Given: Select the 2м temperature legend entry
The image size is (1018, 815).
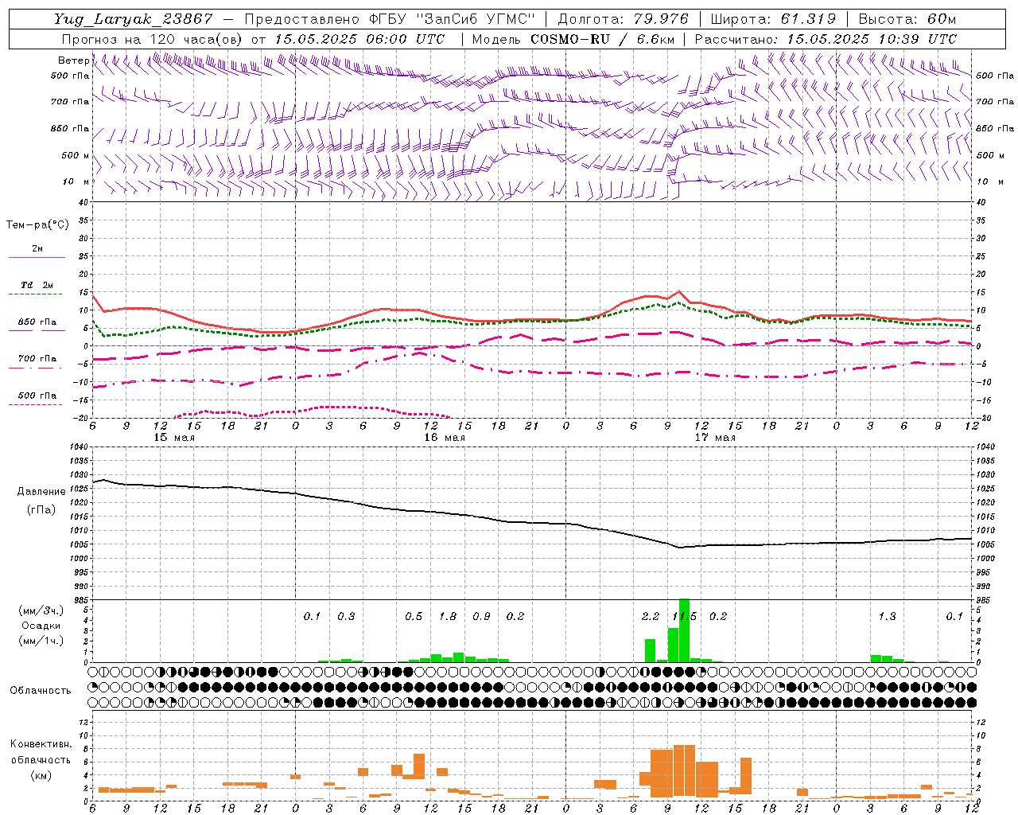Looking at the screenshot, I should coord(37,249).
